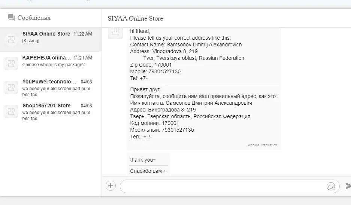Click the 04/08 date on YouPuWei row
Viewport: 351px width, 205px height.
pyautogui.click(x=86, y=82)
